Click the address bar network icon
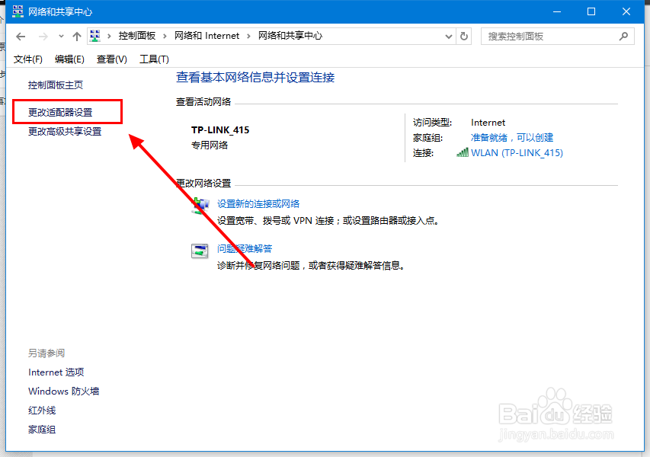 [x=95, y=36]
